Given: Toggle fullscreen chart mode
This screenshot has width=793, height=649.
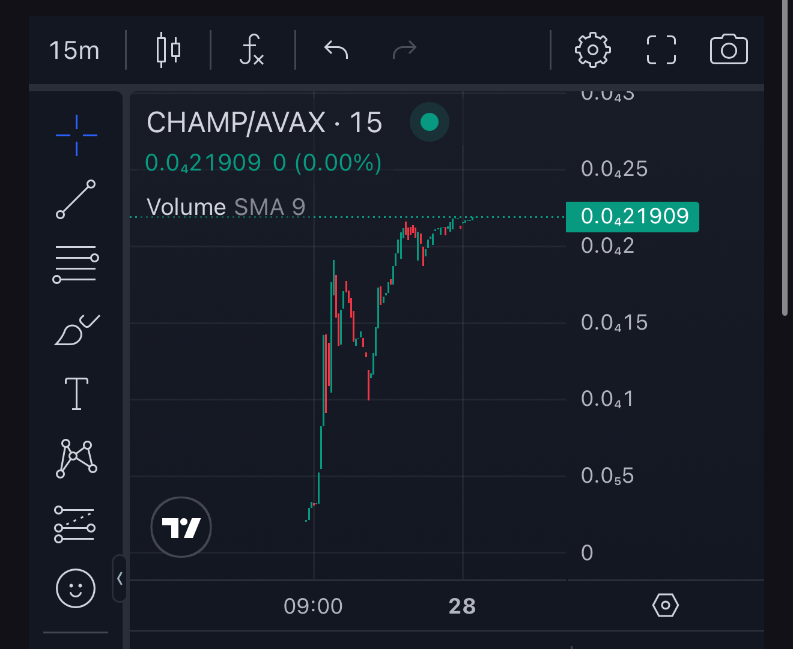Looking at the screenshot, I should click(x=661, y=50).
